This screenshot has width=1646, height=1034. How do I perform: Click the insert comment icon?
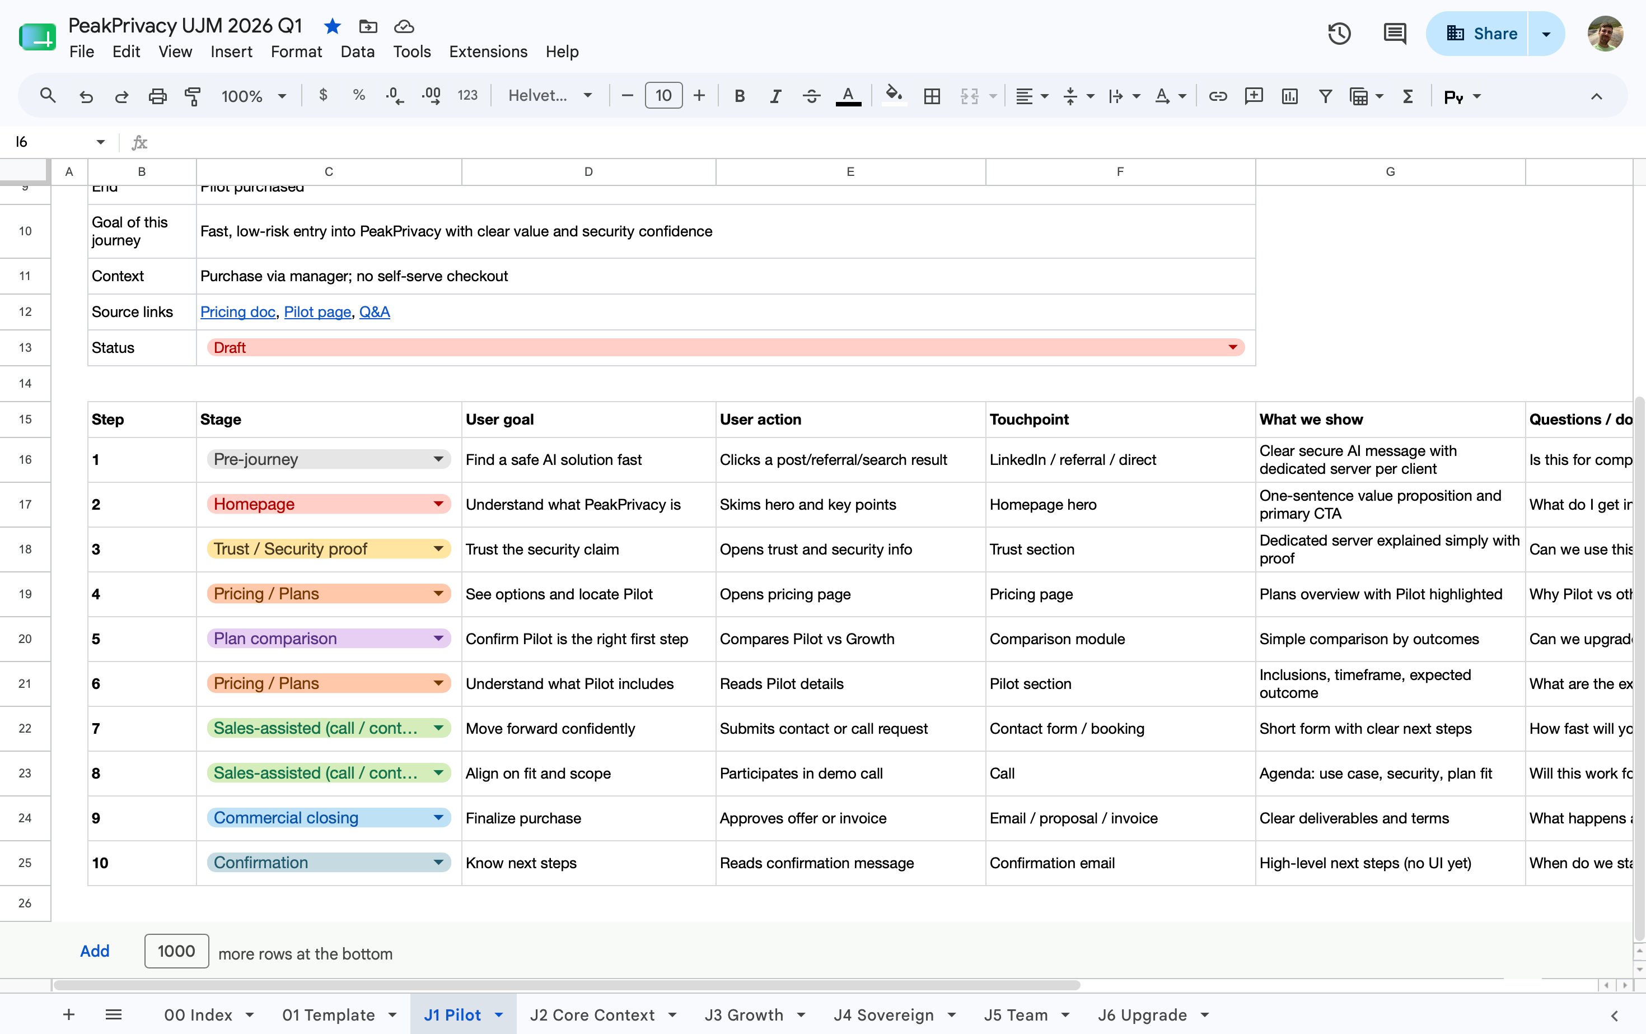click(1254, 96)
